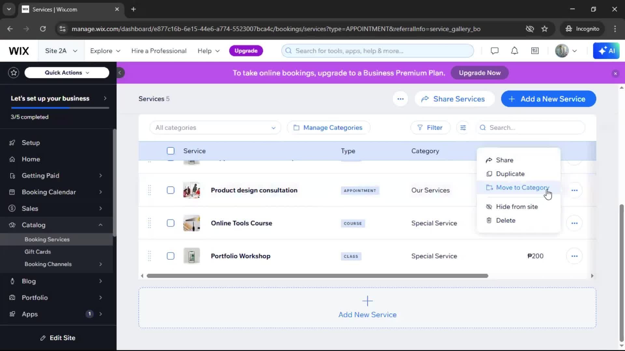Check Portfolio Workshop checkbox
Screen dimensions: 625x351
pos(171,256)
